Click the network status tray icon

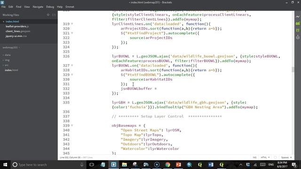point(255,165)
